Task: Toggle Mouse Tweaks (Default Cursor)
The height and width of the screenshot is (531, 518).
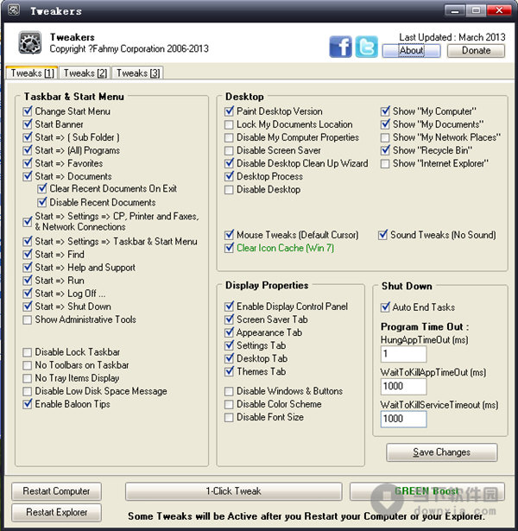Action: pyautogui.click(x=229, y=235)
